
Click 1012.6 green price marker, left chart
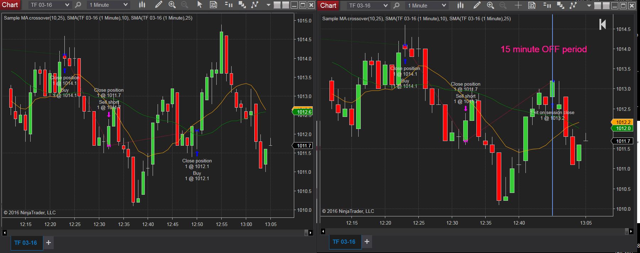coord(302,112)
